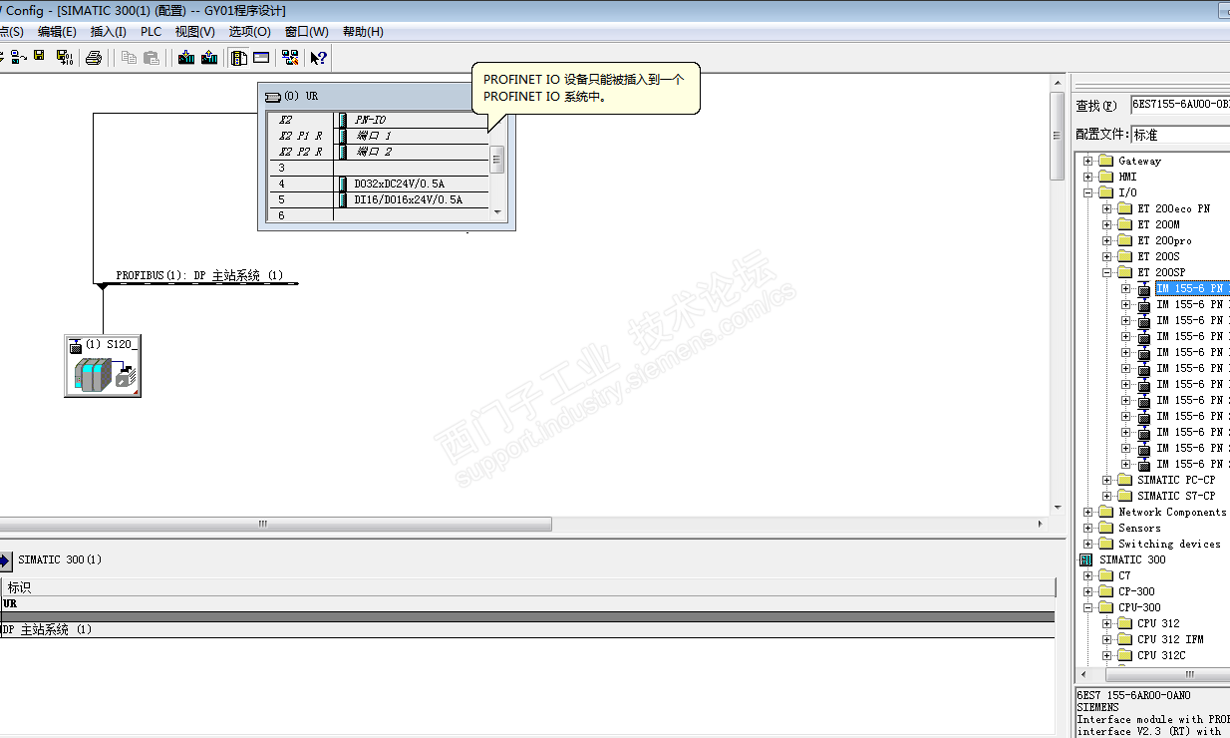1230x738 pixels.
Task: Click the highlighted IM 155-6 PN module icon
Action: [x=1144, y=288]
